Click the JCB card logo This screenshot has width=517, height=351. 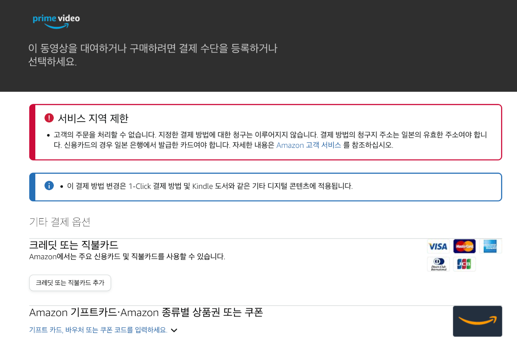(464, 264)
